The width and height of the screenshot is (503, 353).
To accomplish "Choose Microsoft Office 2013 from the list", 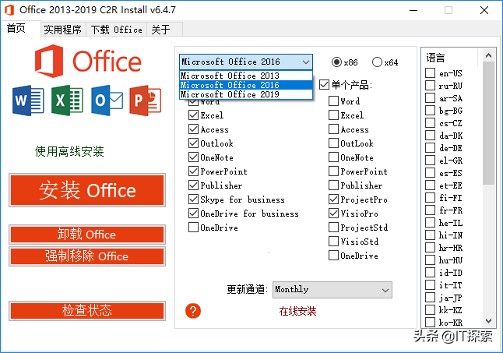I will tap(246, 76).
